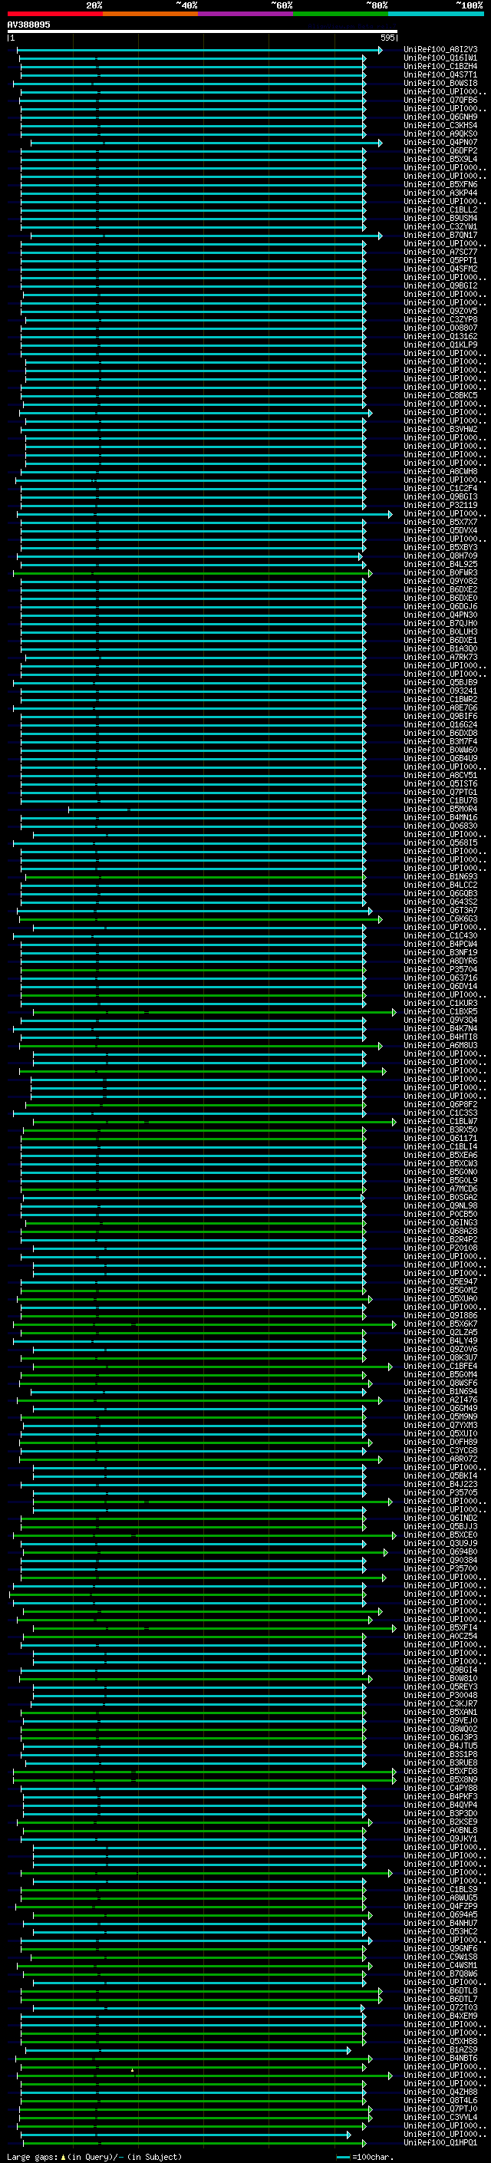Image resolution: width=491 pixels, height=2163 pixels.
Task: Click the purple ~60% identity color bar
Action: click(245, 14)
